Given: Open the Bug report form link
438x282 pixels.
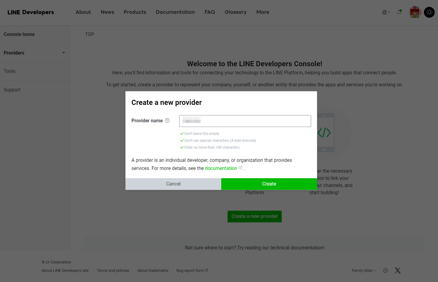Looking at the screenshot, I should click(x=192, y=271).
